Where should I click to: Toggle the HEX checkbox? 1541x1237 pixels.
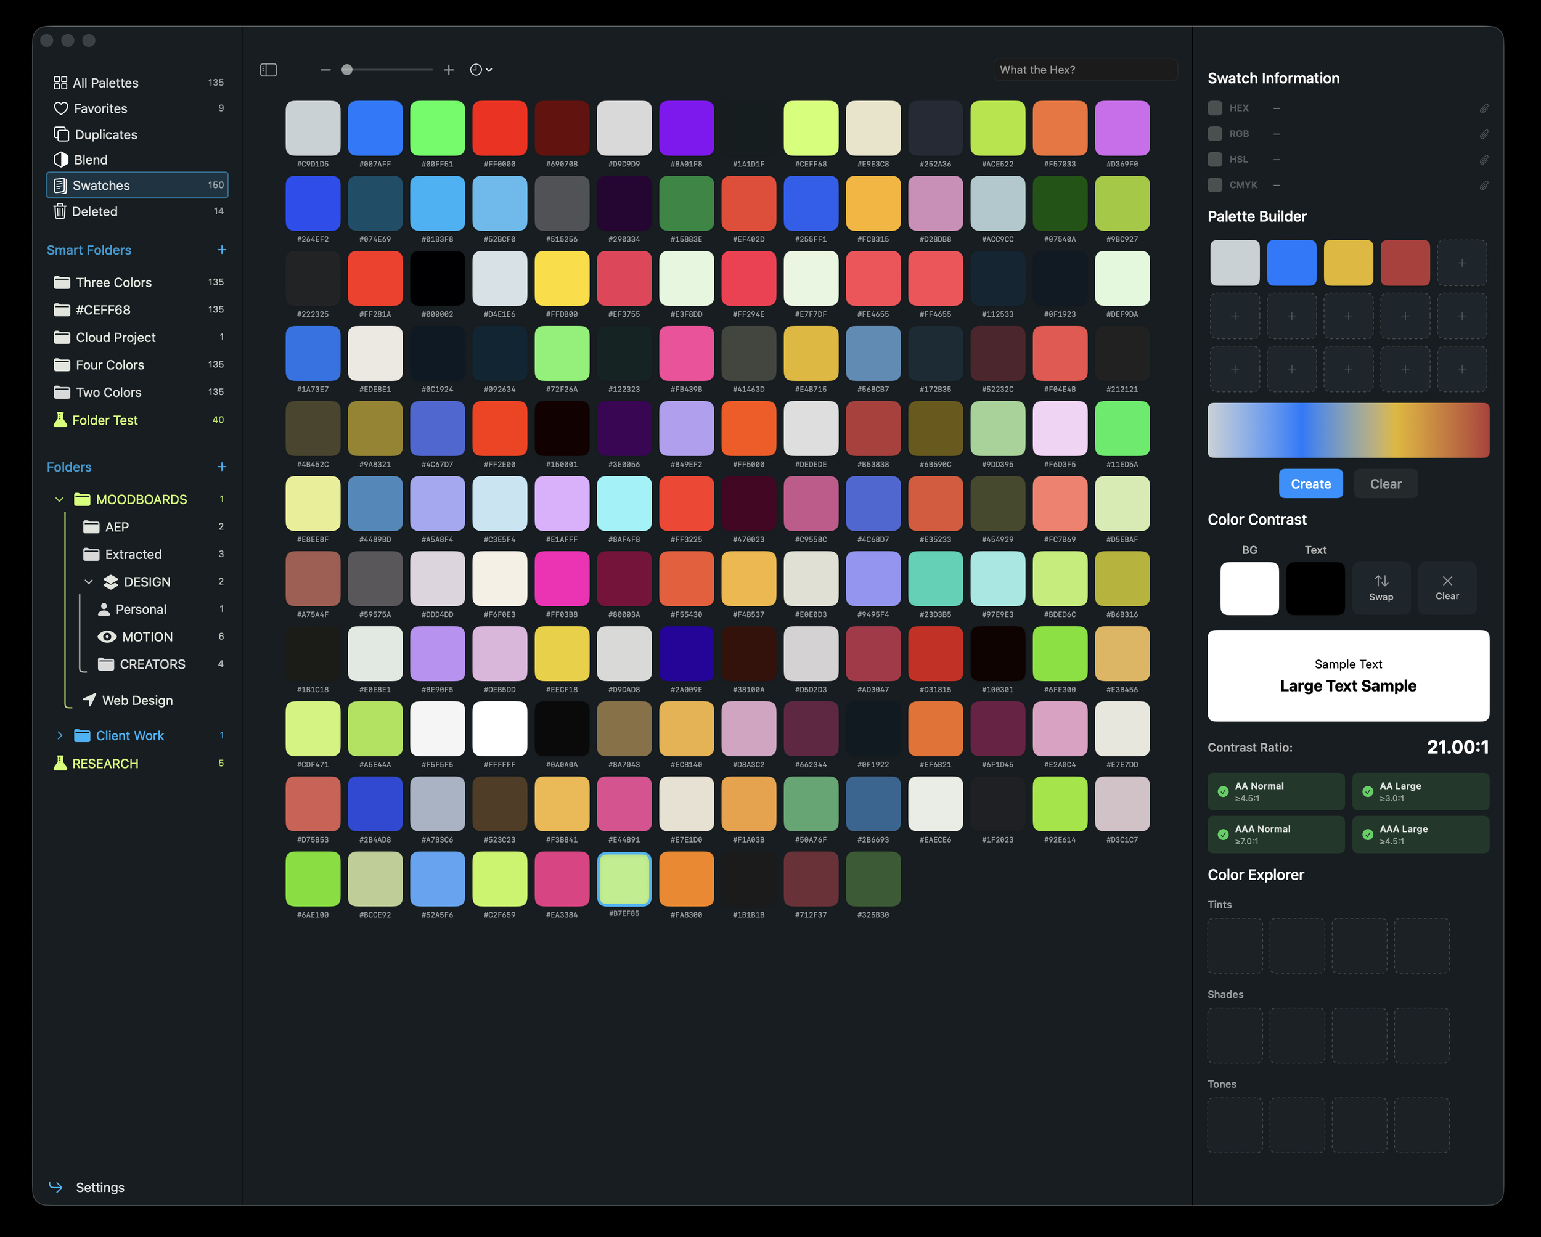click(1214, 108)
